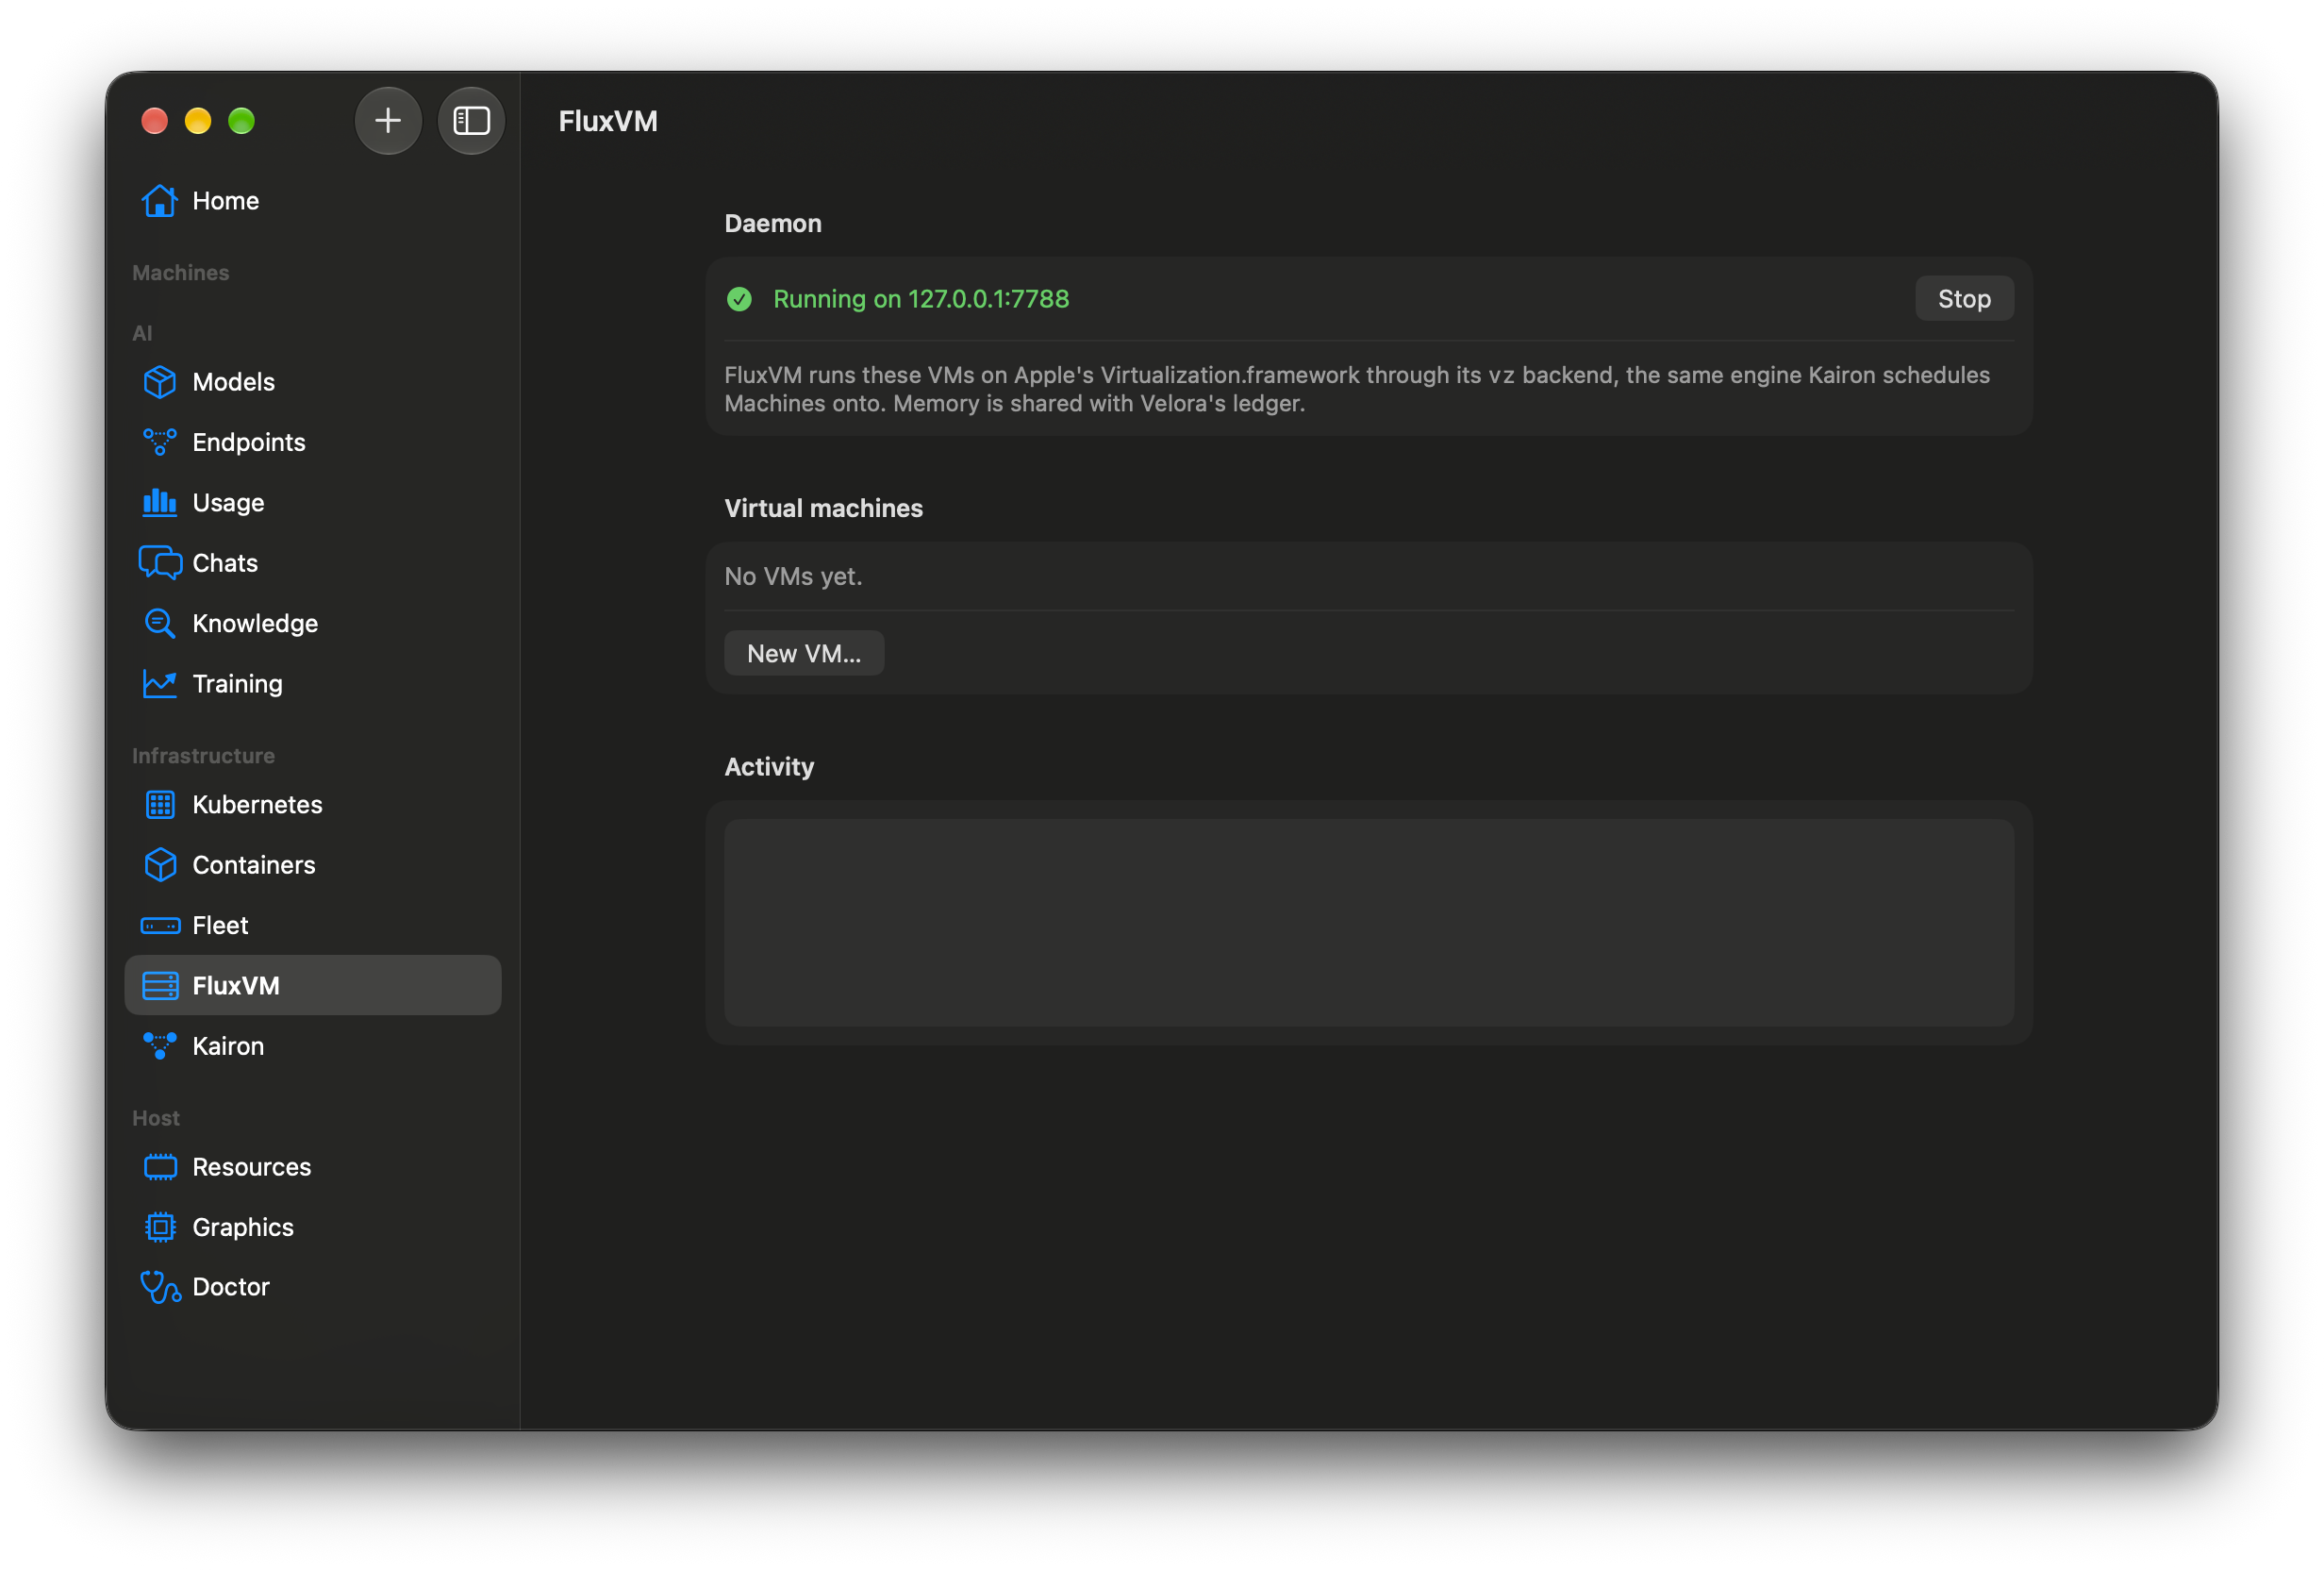Switch to the Models label
The height and width of the screenshot is (1570, 2324).
click(x=233, y=382)
